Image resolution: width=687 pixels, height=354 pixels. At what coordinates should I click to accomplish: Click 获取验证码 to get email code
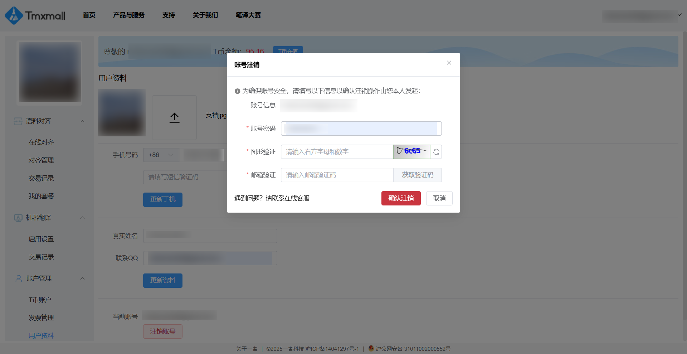(417, 175)
